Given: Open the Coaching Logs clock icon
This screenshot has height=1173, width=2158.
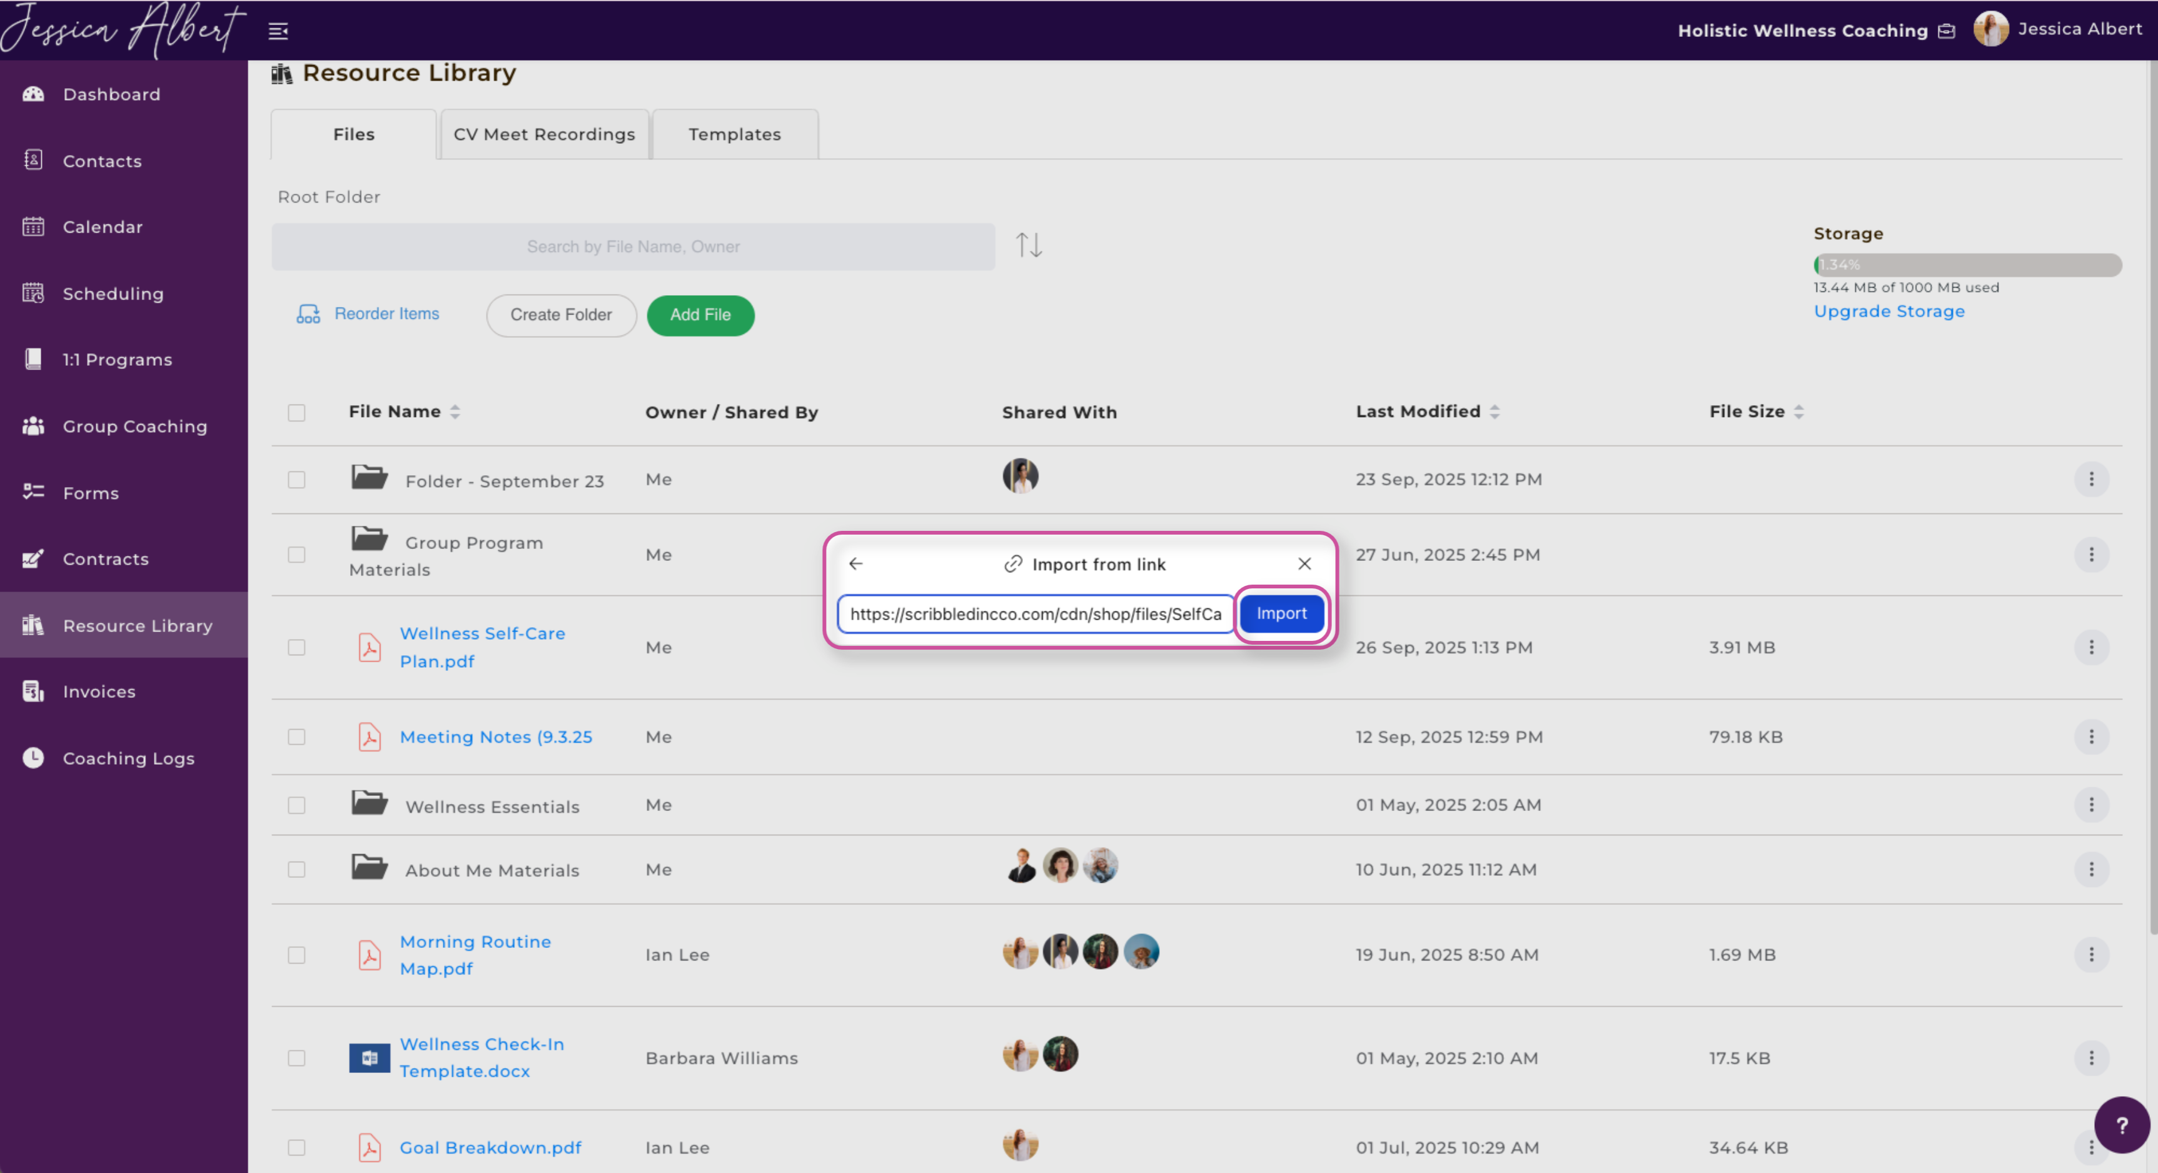Looking at the screenshot, I should coord(33,757).
